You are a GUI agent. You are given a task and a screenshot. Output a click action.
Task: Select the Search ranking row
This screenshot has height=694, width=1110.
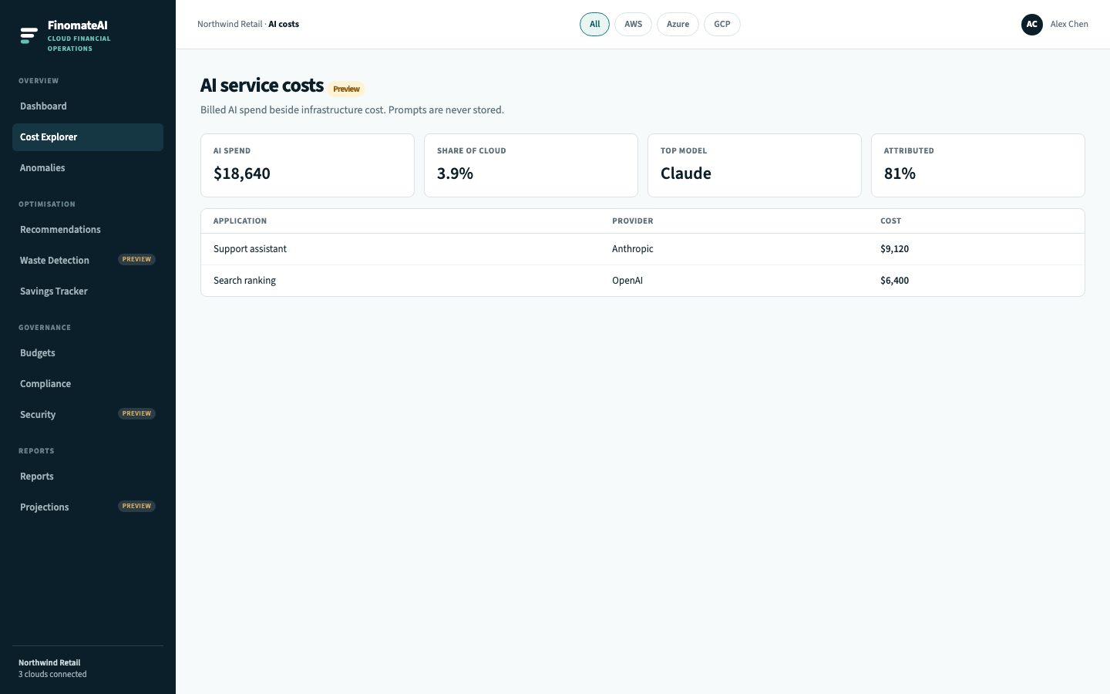643,281
